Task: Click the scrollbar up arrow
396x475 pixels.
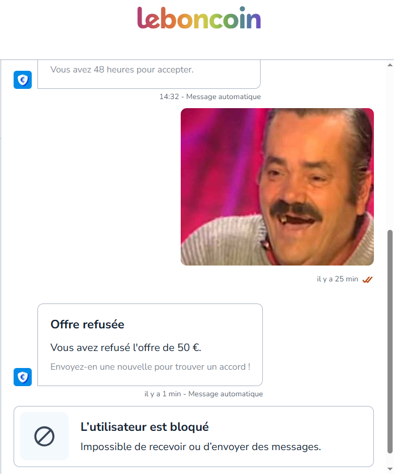Action: (x=390, y=65)
